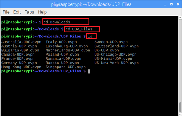Click Sweden-UDP.ovpn file name
Screen dimensions: 182x116
tap(111, 42)
